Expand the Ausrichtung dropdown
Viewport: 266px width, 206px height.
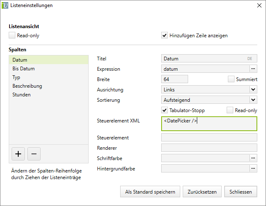[x=253, y=89]
